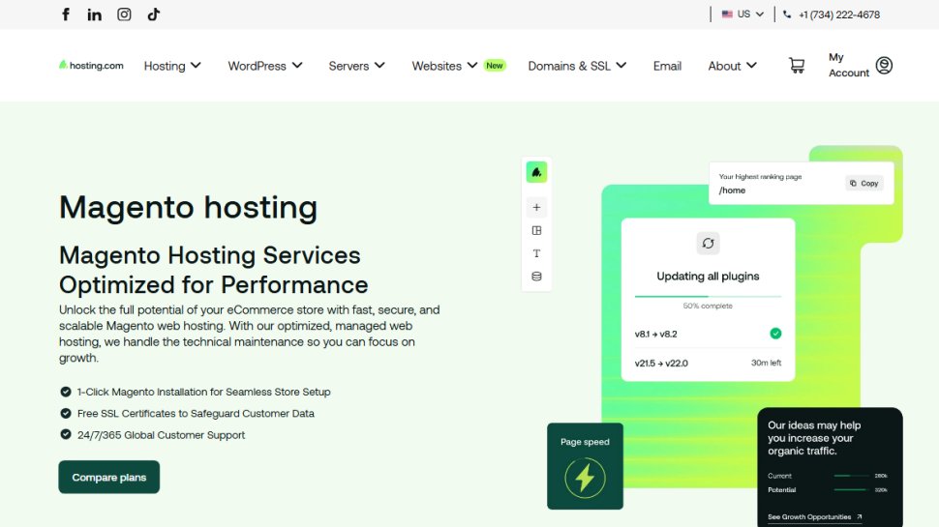Expand the US region selector

point(742,15)
